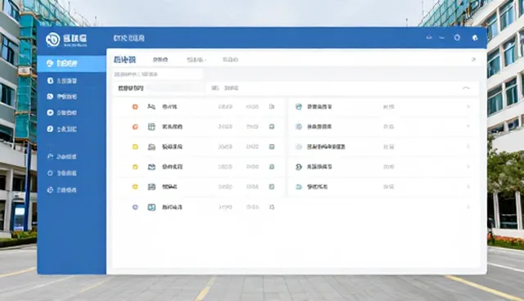This screenshot has height=301, width=524.
Task: Click the first small icon in the header's icon group
Action: point(429,38)
